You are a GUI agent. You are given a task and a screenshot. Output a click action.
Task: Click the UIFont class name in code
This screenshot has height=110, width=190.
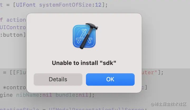[26, 5]
